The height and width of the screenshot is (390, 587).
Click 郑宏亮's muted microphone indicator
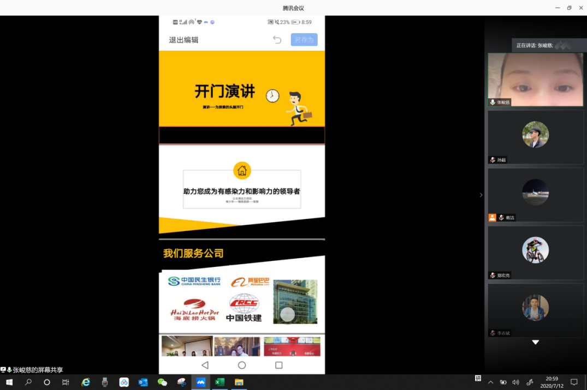coord(493,276)
